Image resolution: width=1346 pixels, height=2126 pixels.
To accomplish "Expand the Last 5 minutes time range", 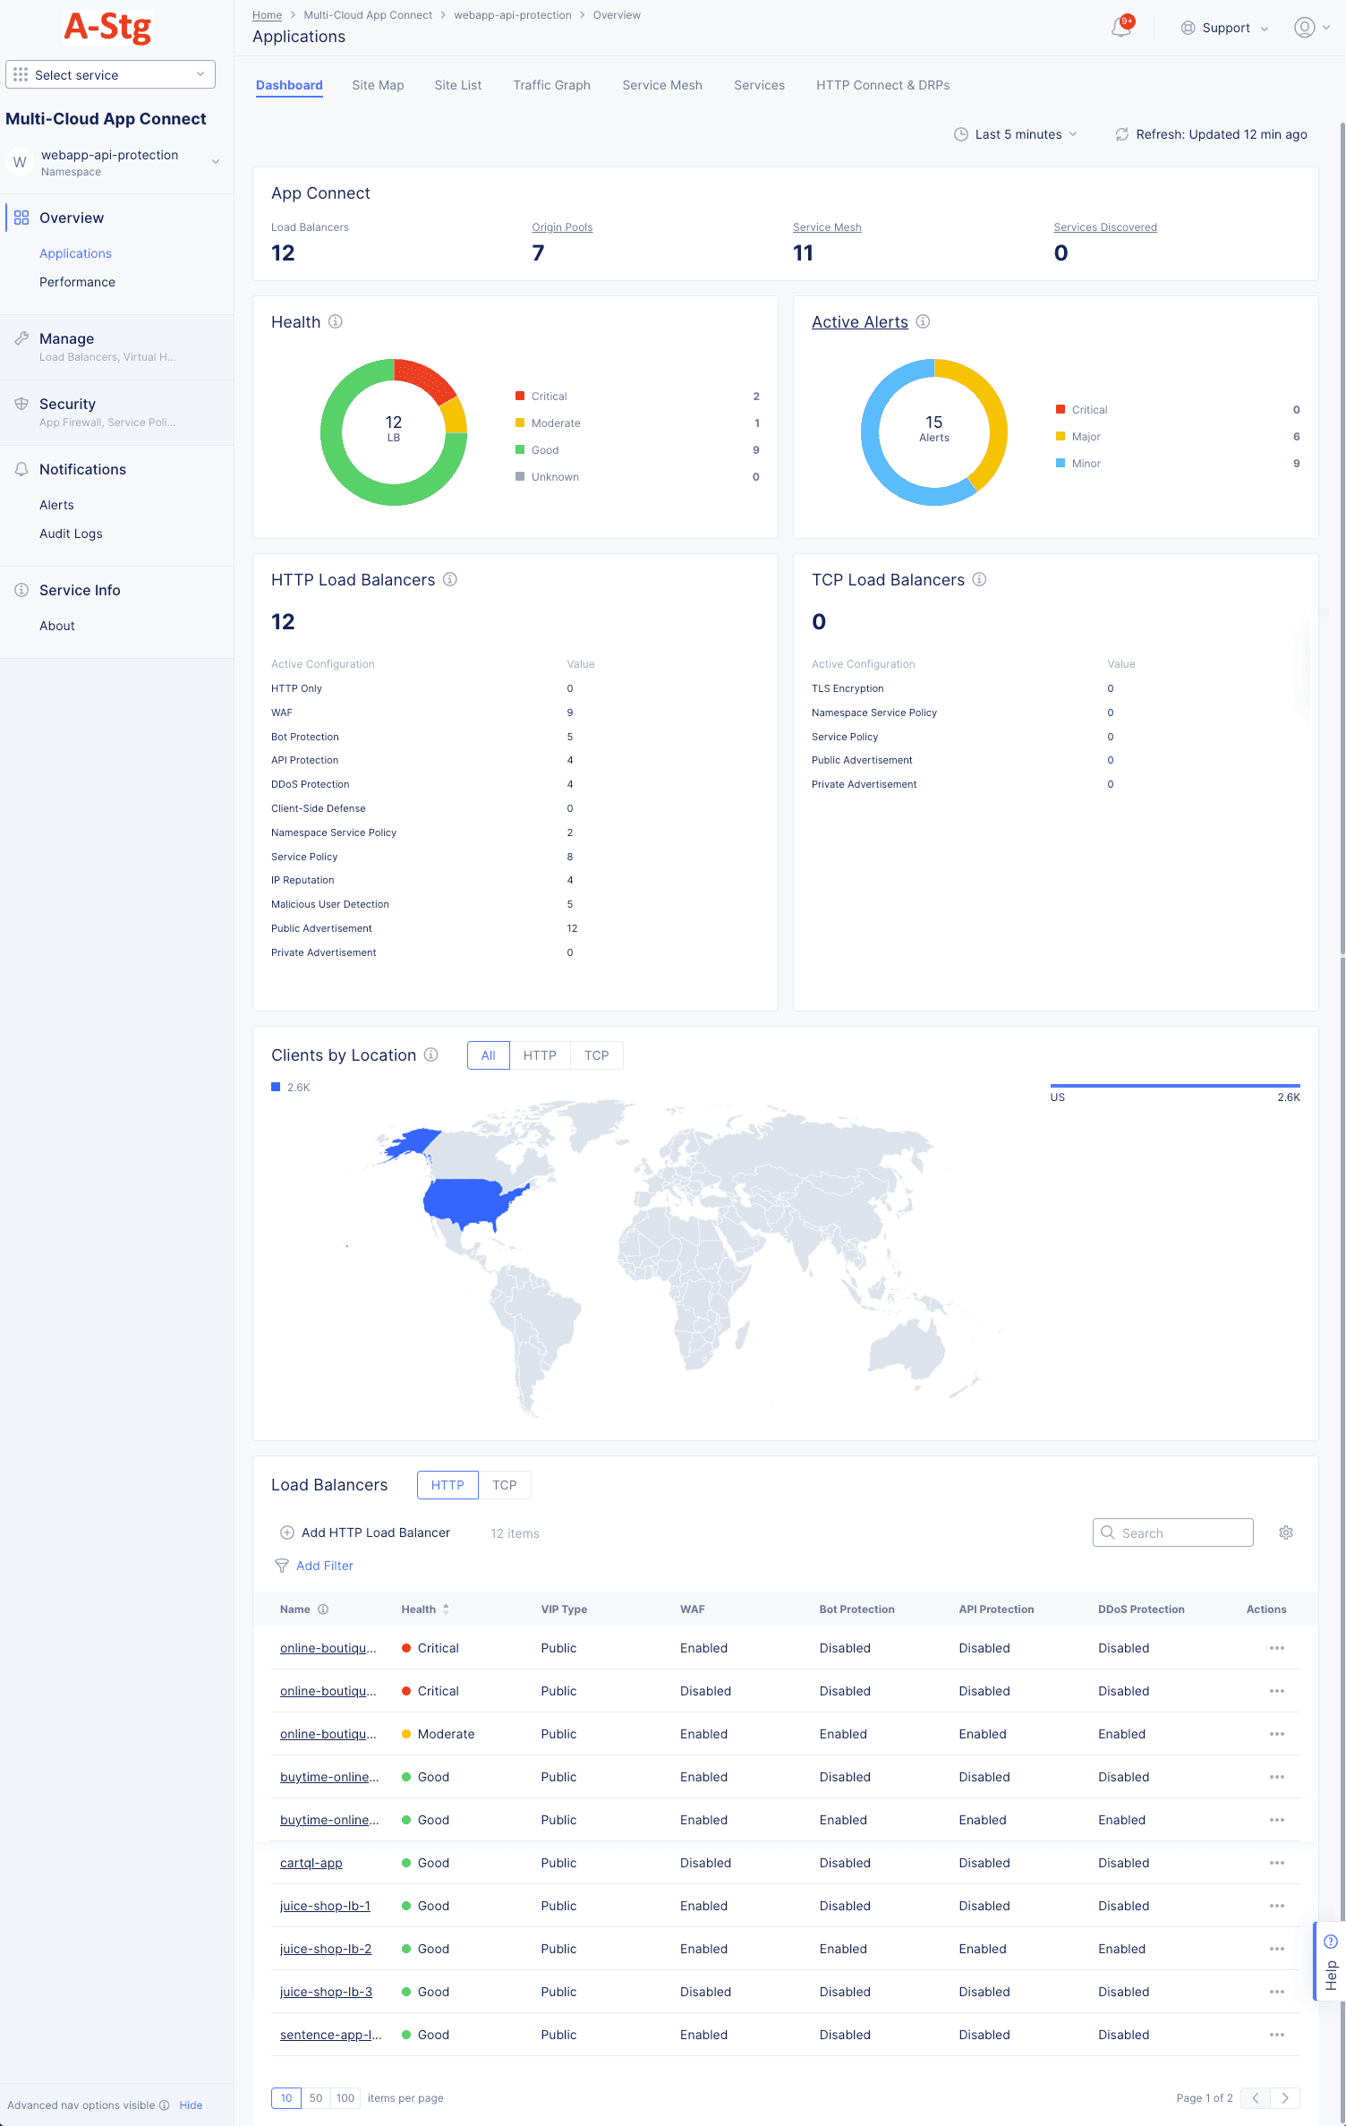I will [x=1016, y=134].
